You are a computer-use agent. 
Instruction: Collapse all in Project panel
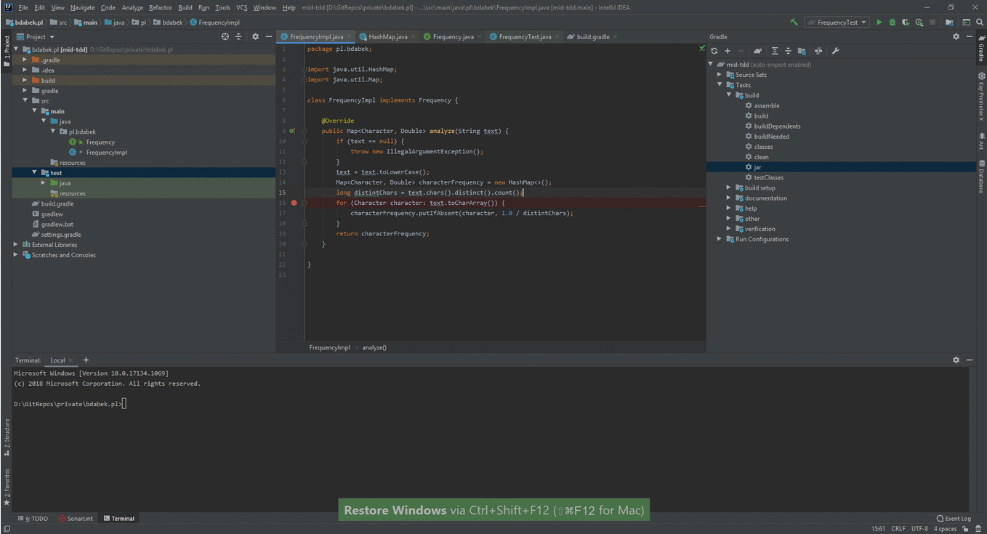(x=238, y=36)
